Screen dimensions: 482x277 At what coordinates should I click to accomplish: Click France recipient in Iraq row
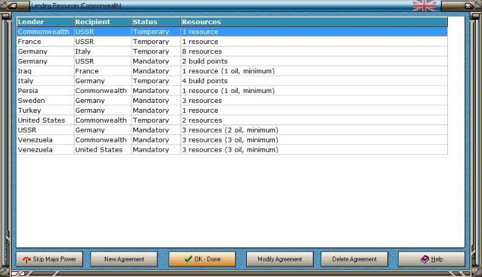point(103,71)
